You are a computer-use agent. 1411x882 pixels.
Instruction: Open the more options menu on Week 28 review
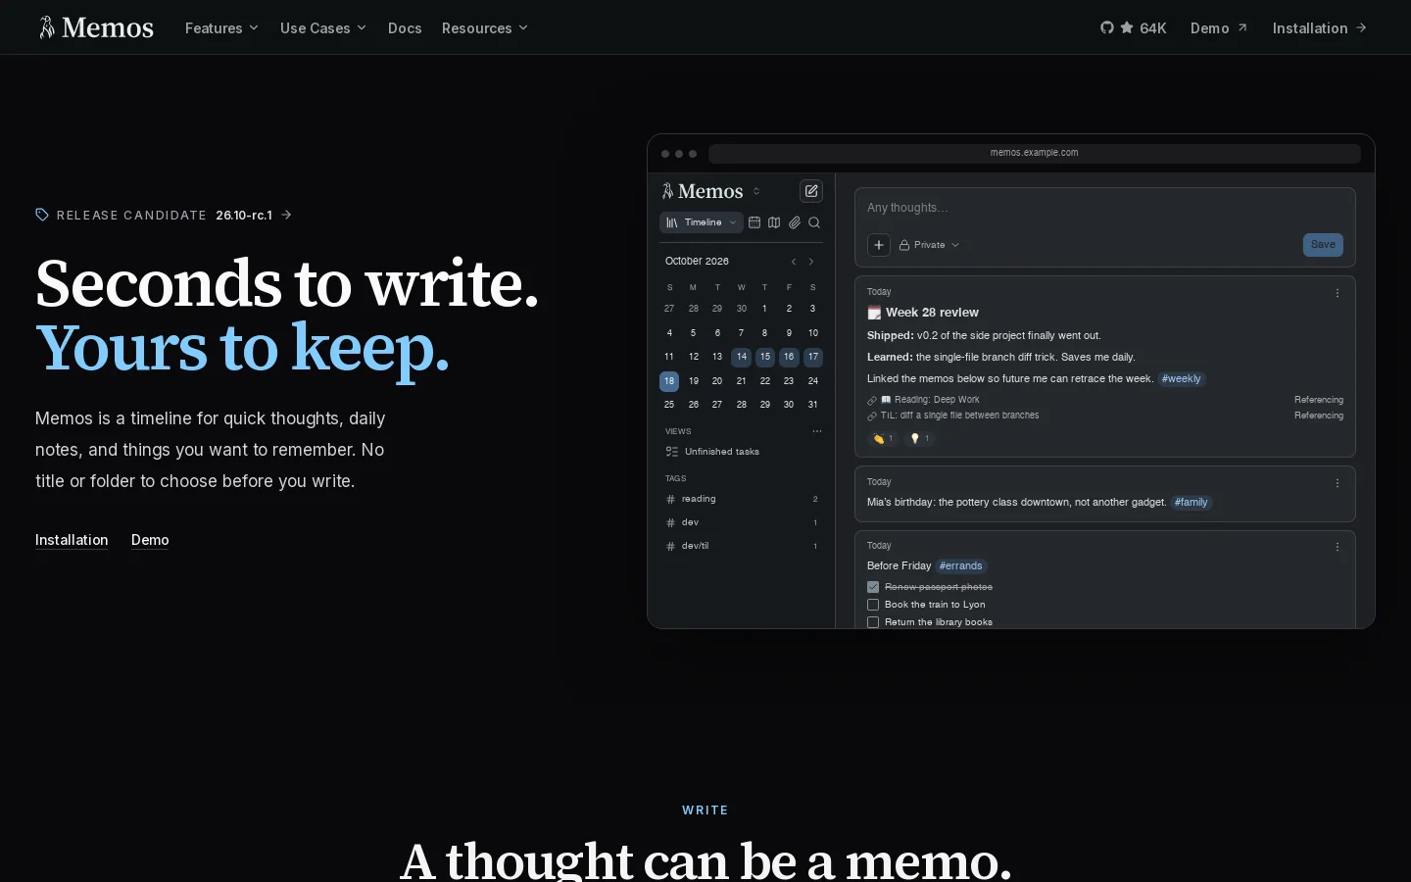[x=1338, y=293]
